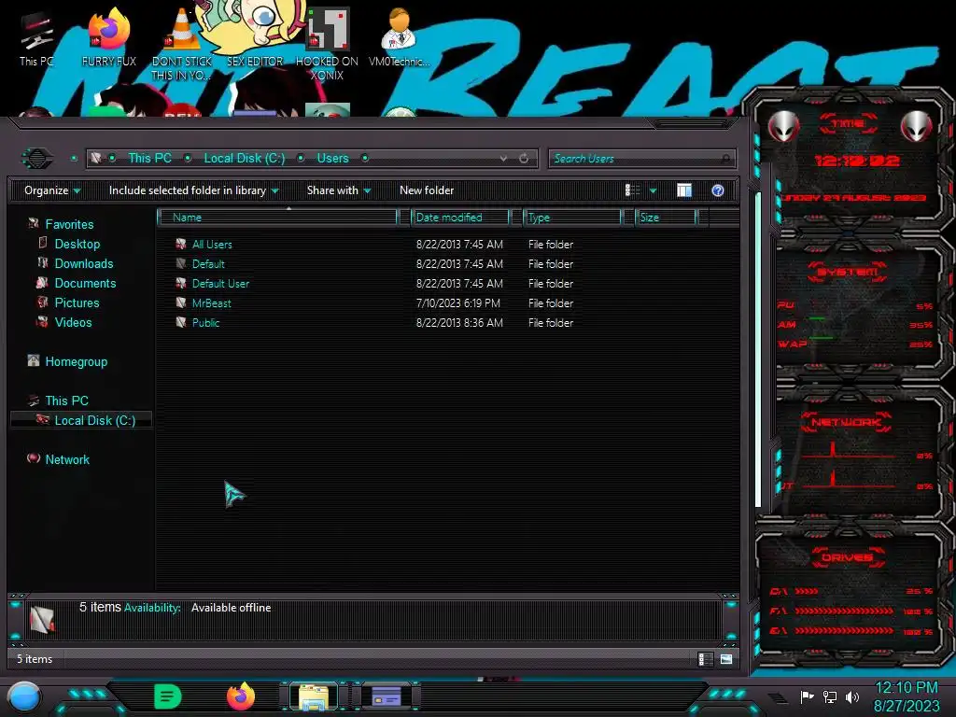Click the Users breadcrumb segment
This screenshot has width=956, height=717.
click(332, 159)
